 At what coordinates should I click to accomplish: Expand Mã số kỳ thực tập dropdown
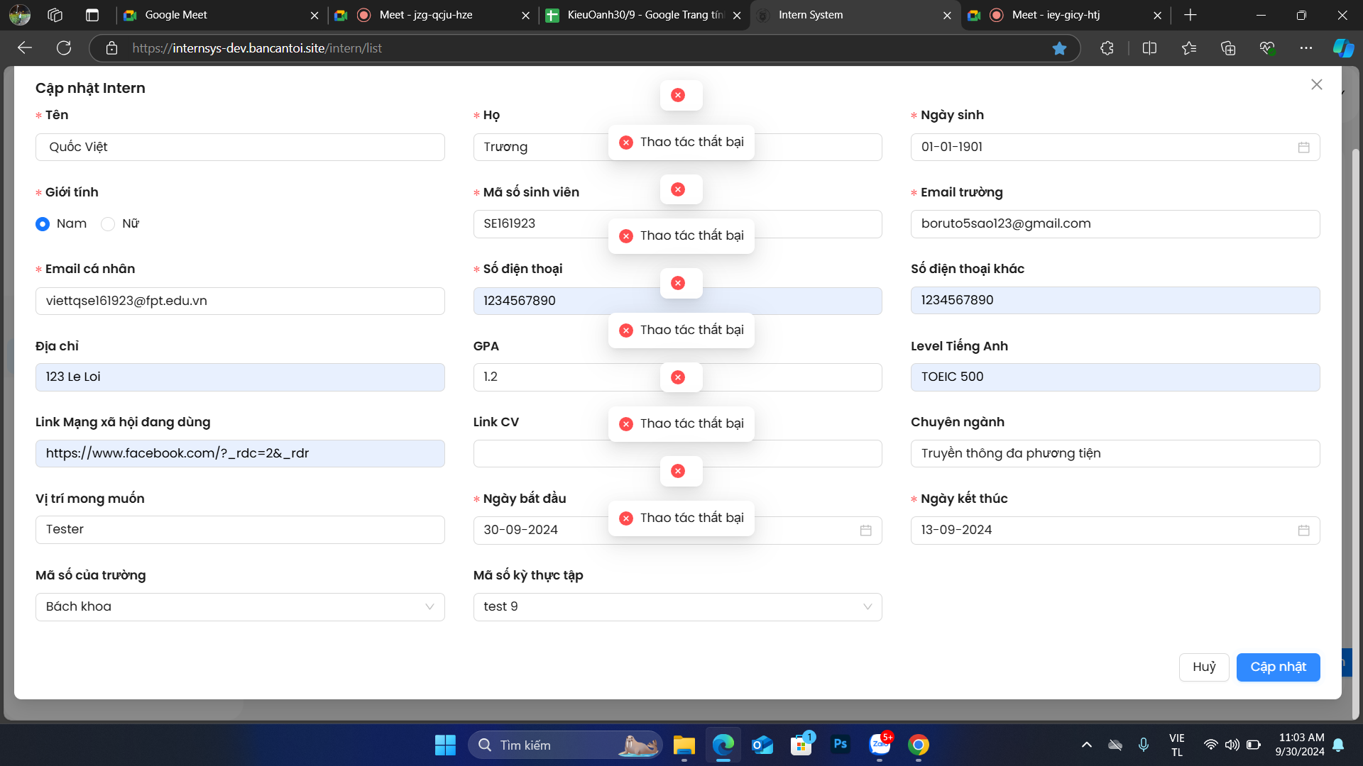[x=677, y=606]
